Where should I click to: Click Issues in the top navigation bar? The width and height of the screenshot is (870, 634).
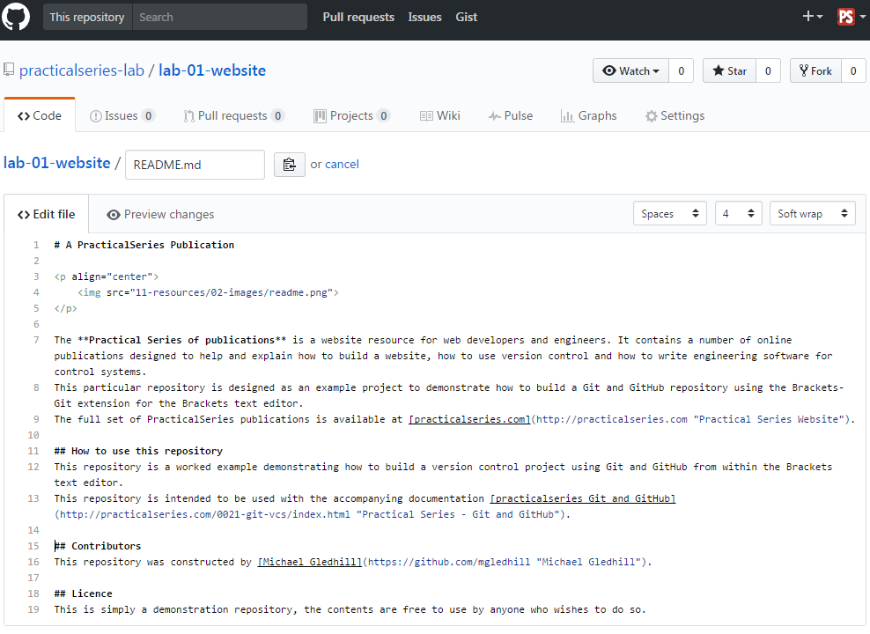pos(424,18)
